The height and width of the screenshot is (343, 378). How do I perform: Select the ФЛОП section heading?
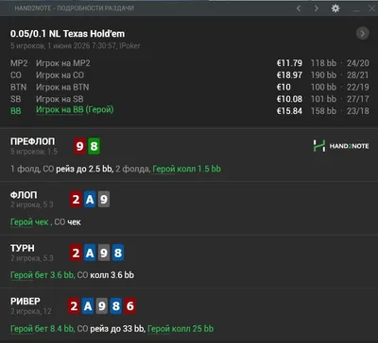24,195
